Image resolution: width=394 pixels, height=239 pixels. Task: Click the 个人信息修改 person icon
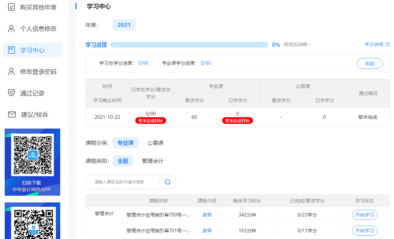[x=11, y=29]
